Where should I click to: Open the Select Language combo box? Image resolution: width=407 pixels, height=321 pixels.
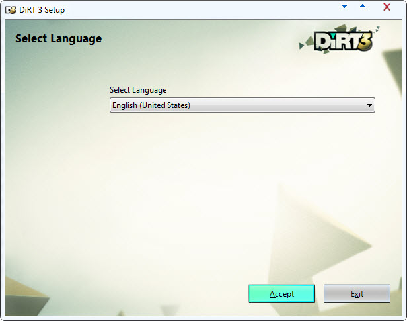click(242, 105)
